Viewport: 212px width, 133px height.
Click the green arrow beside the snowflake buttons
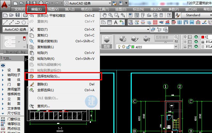(196, 42)
